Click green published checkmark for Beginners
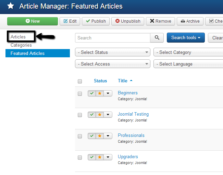223x175 pixels. [x=91, y=93]
